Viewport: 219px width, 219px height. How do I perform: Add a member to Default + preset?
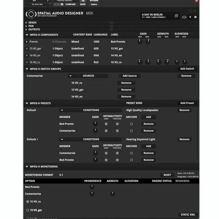(148, 146)
